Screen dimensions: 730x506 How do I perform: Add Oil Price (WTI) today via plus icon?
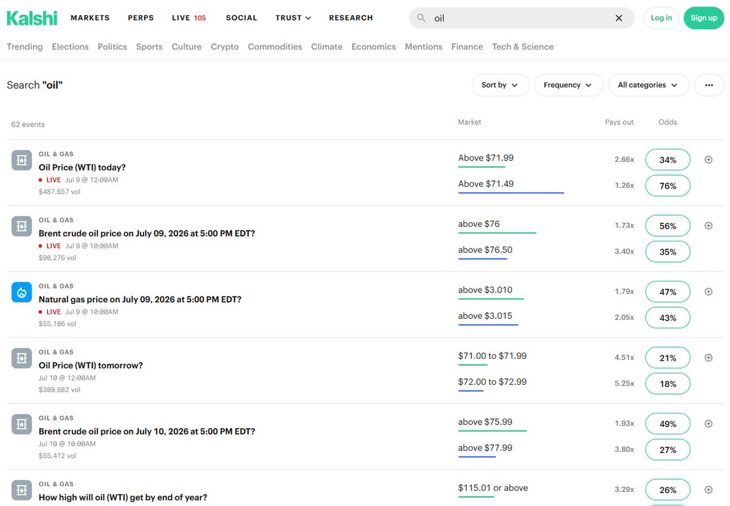708,159
